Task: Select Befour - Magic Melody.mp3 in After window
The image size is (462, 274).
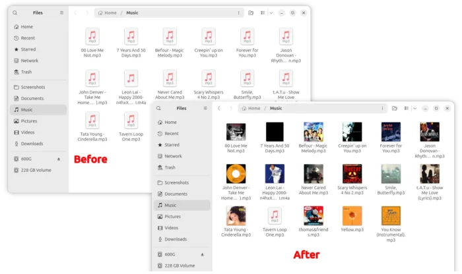Action: click(313, 138)
